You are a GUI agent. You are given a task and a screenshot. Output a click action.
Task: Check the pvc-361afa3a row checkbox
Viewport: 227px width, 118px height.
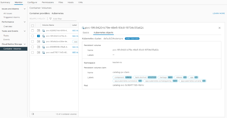click(x=33, y=41)
